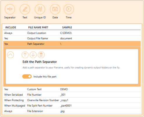This screenshot has height=117, width=144.
Task: Click the DEMO sample value
Action: [64, 89]
